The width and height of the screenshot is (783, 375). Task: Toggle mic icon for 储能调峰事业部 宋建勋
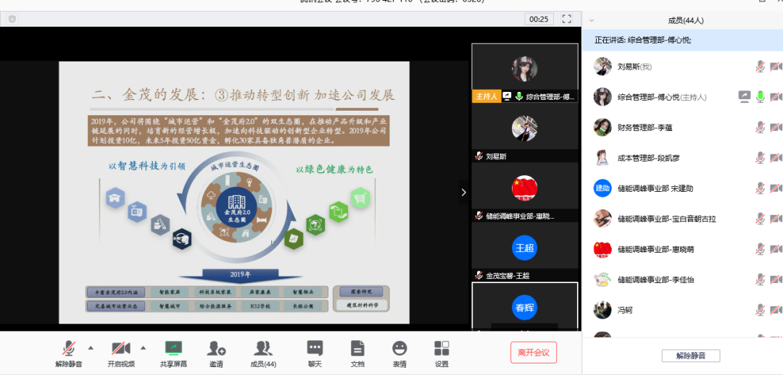[x=760, y=188]
